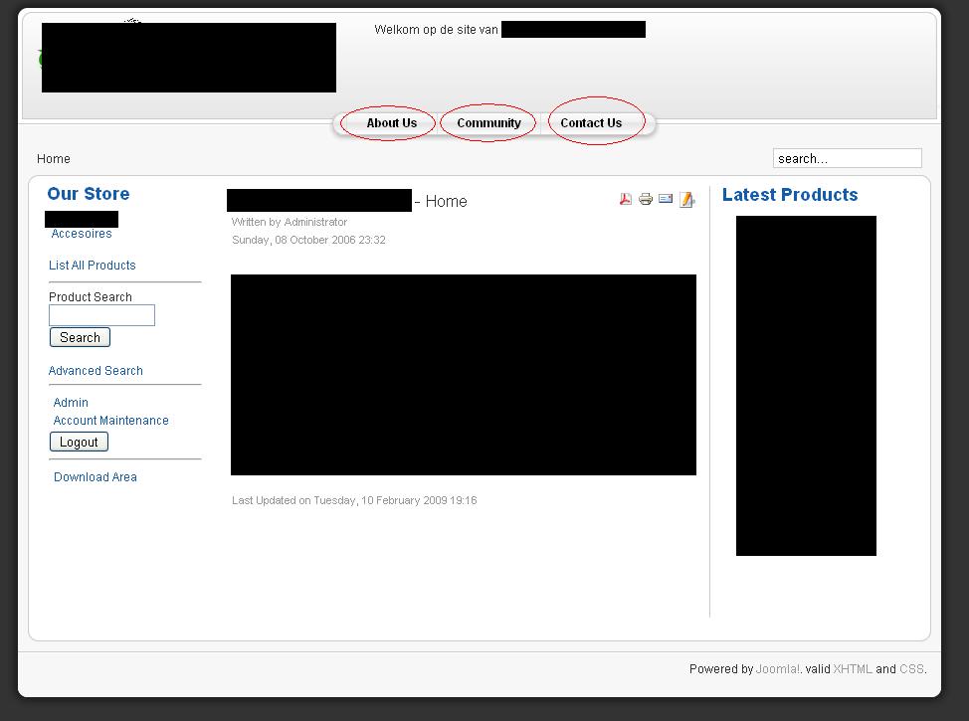Image resolution: width=969 pixels, height=721 pixels.
Task: Click the 'Our Store' heading
Action: tap(89, 193)
